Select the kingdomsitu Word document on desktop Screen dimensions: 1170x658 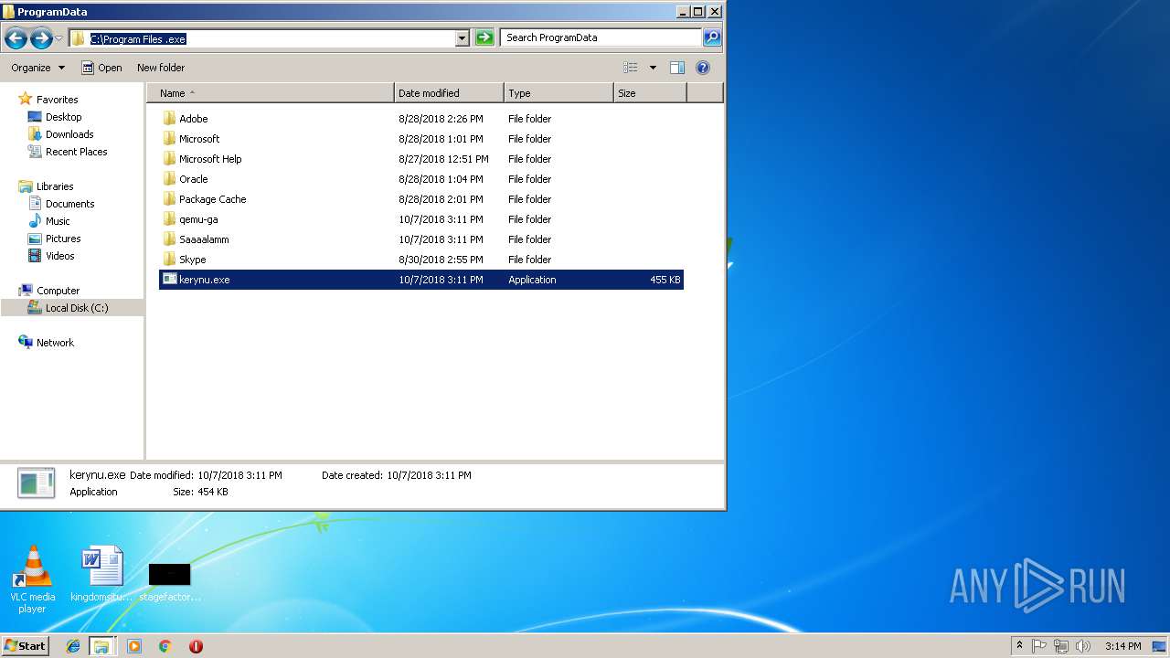point(101,574)
